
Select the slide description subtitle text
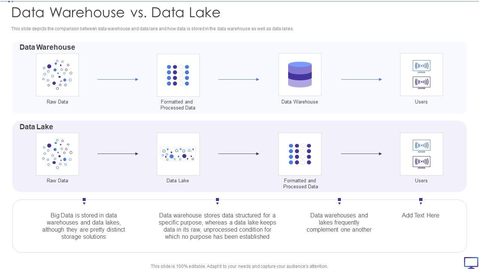[x=152, y=29]
